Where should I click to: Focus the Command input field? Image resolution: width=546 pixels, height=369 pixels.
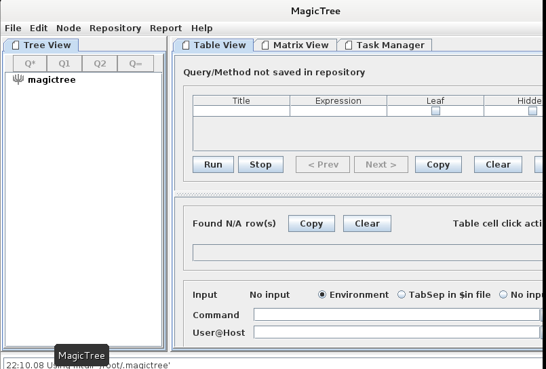(x=397, y=315)
